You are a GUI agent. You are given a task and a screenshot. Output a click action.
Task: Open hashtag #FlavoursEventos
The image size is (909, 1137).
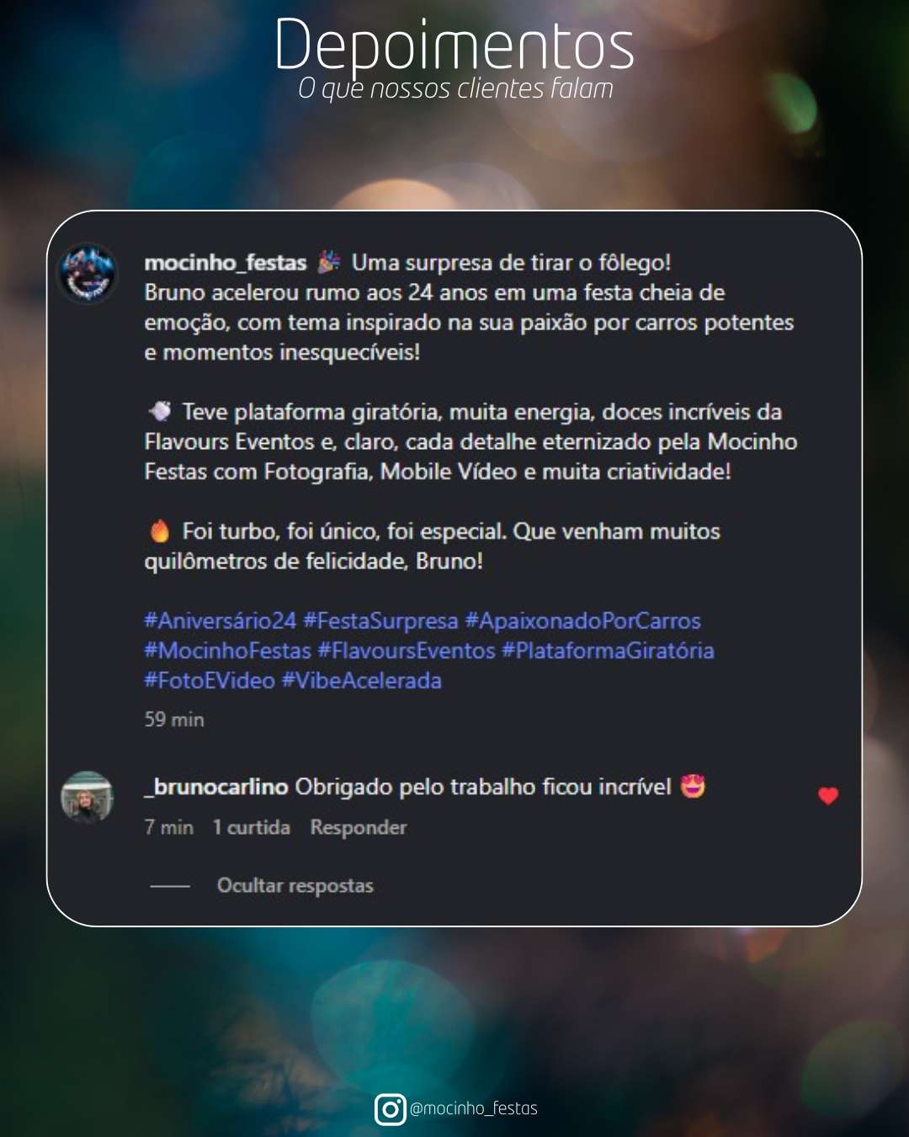pyautogui.click(x=407, y=650)
